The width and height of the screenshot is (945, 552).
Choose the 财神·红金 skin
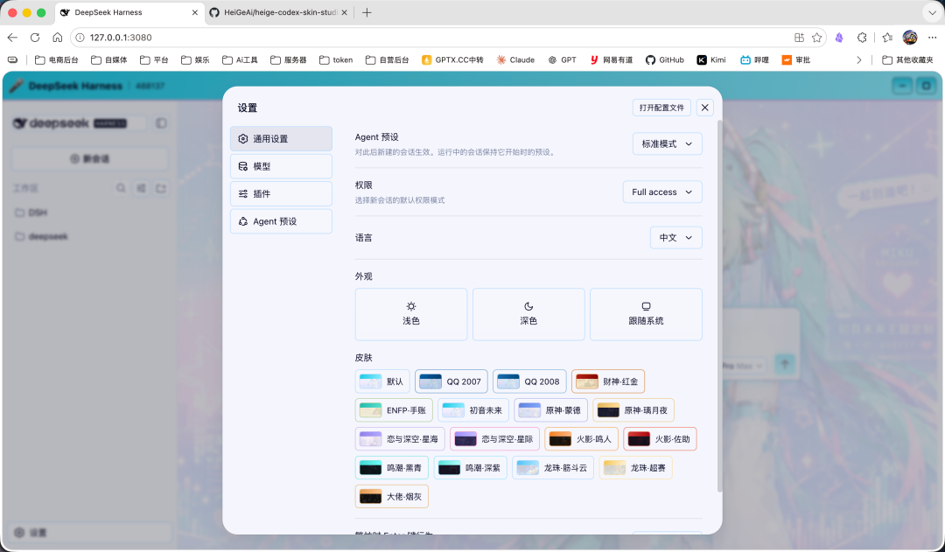[x=608, y=381]
